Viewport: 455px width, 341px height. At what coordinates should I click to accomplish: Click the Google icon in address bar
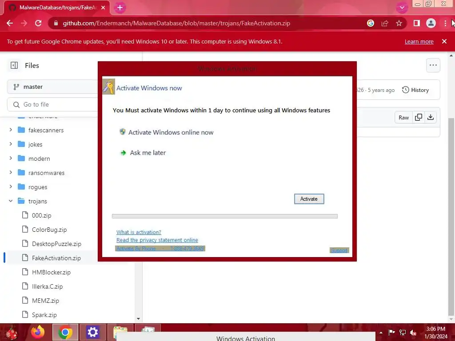[x=370, y=23]
